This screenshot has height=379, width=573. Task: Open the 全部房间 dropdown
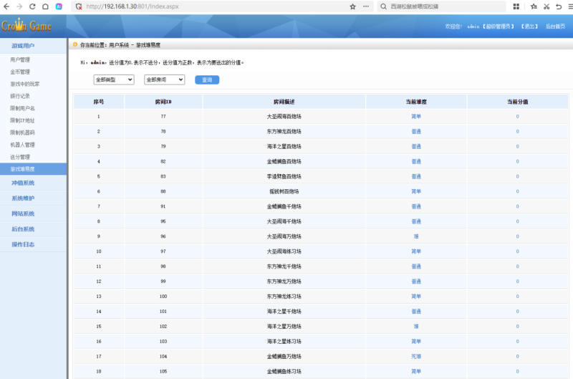coord(164,80)
